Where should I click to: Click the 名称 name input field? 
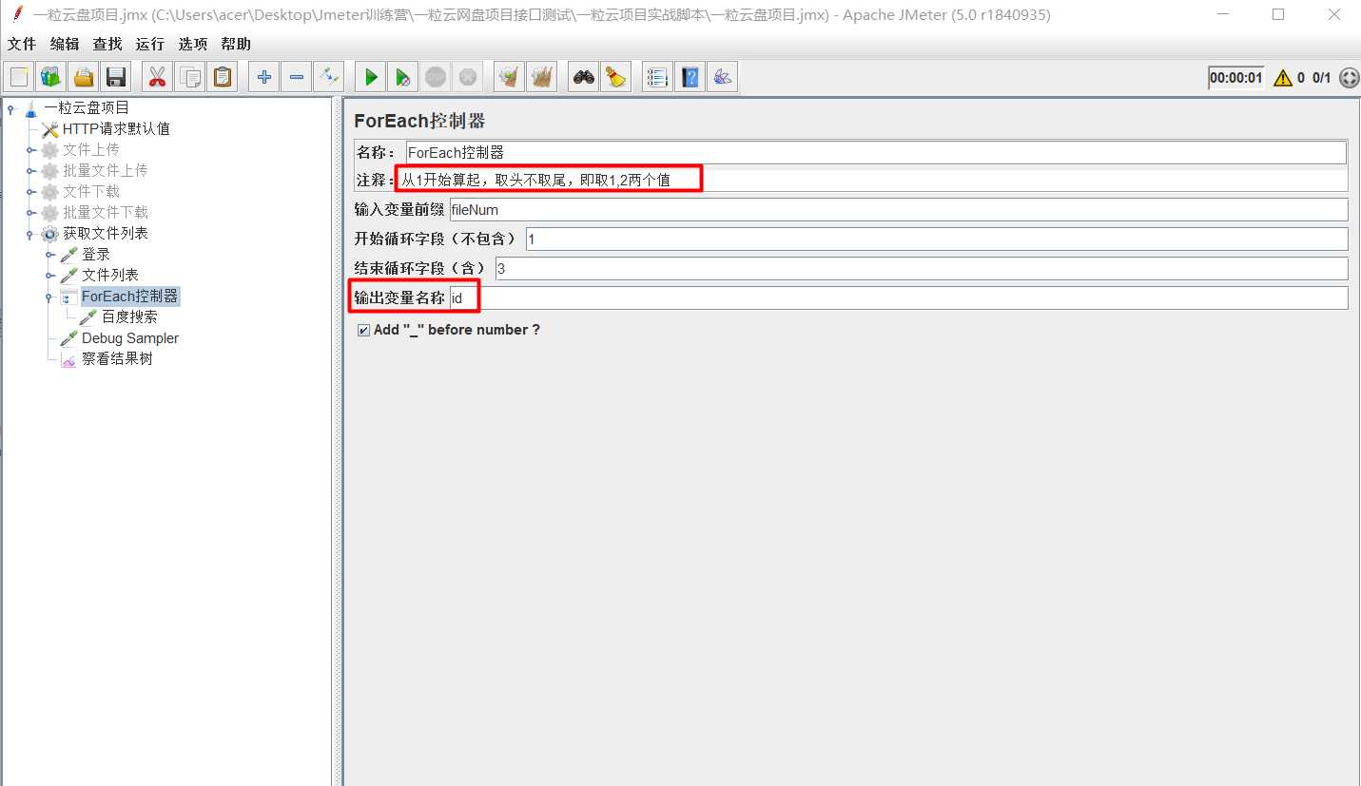tap(876, 152)
